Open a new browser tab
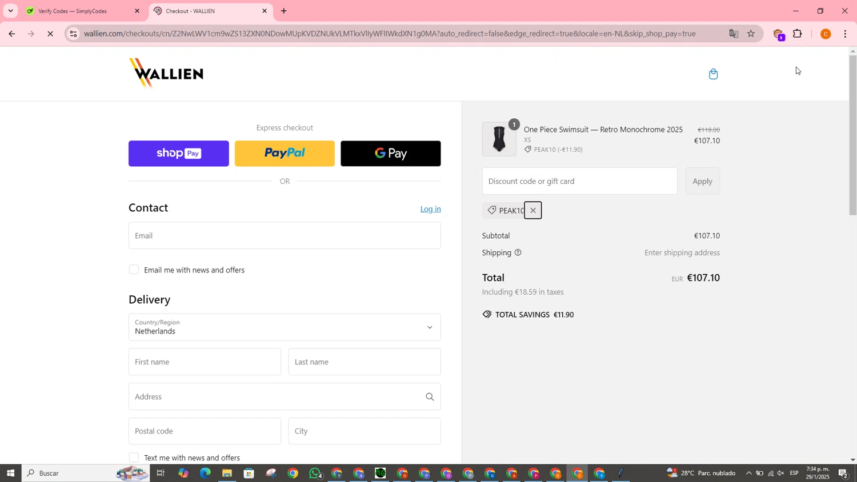 [284, 11]
